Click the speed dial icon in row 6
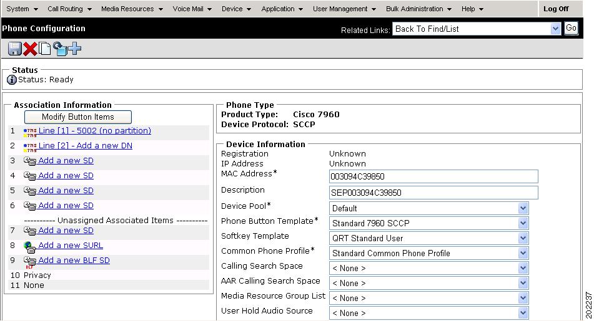 point(30,206)
